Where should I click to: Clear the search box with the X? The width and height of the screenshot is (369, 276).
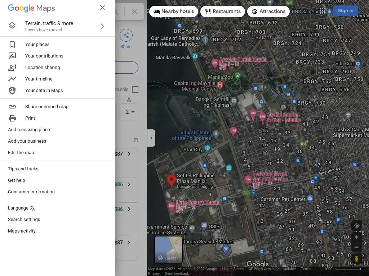(x=134, y=11)
